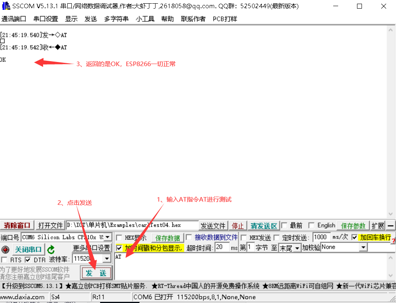The width and height of the screenshot is (396, 303).
Task: Click 打开文件 to browse for a file
Action: [x=50, y=225]
